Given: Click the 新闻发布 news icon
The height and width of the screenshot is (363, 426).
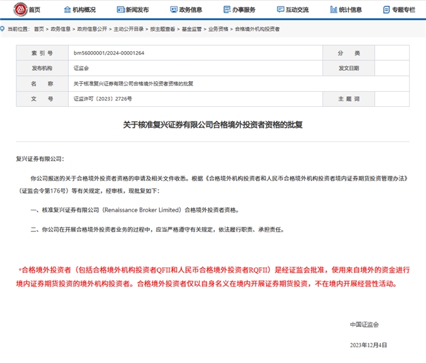Looking at the screenshot, I should (121, 10).
